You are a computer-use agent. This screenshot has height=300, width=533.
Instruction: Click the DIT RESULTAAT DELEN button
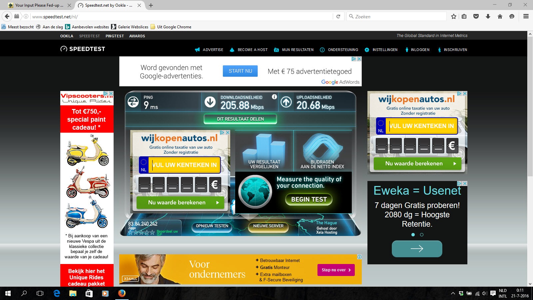tap(240, 119)
